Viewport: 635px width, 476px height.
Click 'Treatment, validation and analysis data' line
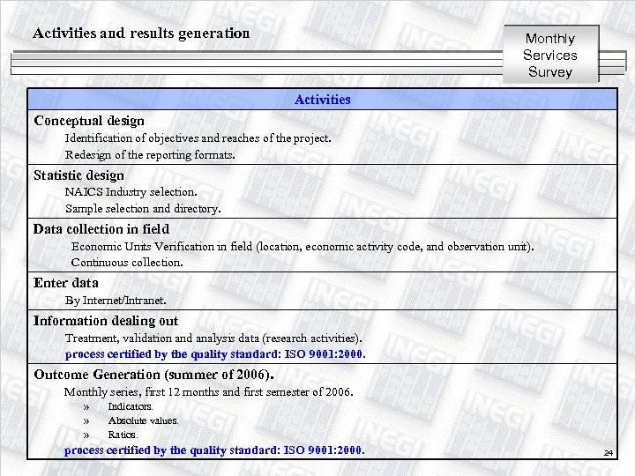(x=213, y=338)
